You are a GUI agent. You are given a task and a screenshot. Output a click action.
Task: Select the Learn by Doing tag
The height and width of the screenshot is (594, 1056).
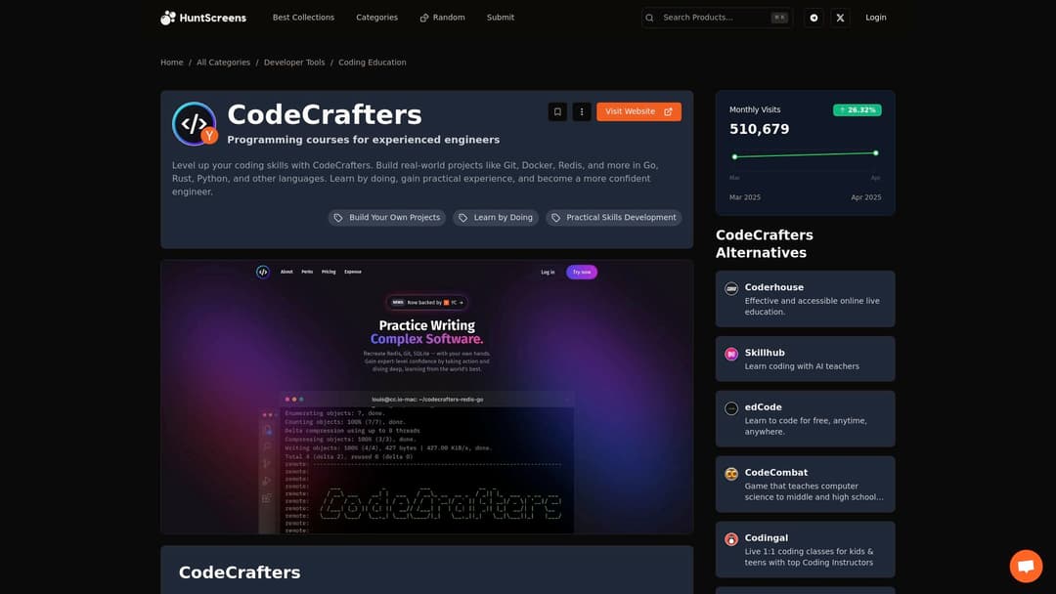[495, 218]
